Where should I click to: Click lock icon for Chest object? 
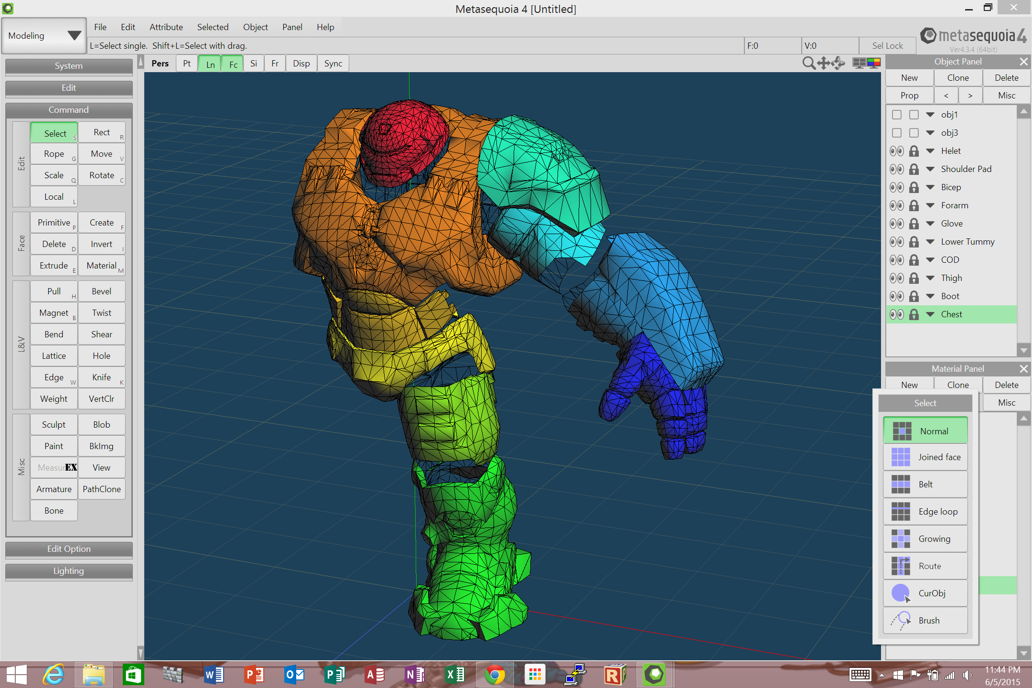pos(914,314)
